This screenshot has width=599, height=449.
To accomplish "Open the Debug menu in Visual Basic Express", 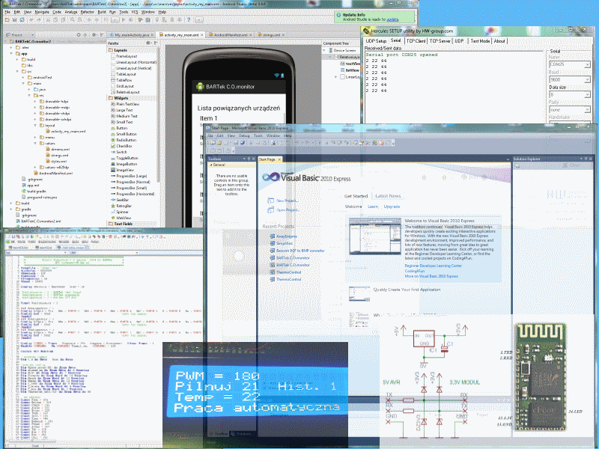I will (x=244, y=135).
